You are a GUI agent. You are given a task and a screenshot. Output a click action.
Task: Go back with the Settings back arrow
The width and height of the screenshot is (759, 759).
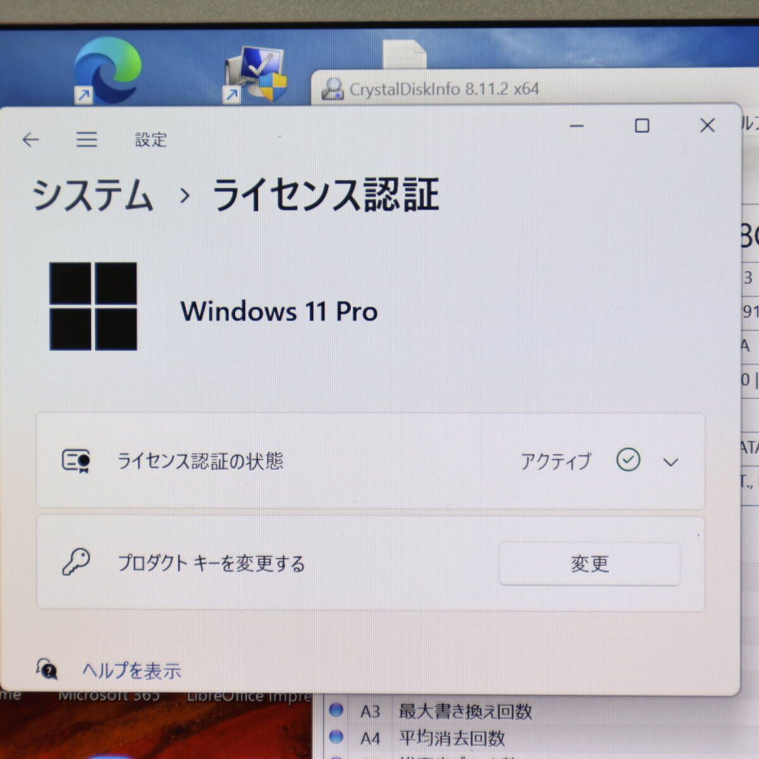(30, 140)
